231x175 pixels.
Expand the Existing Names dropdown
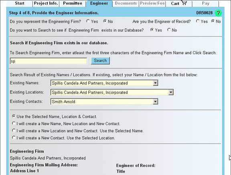pyautogui.click(x=155, y=83)
